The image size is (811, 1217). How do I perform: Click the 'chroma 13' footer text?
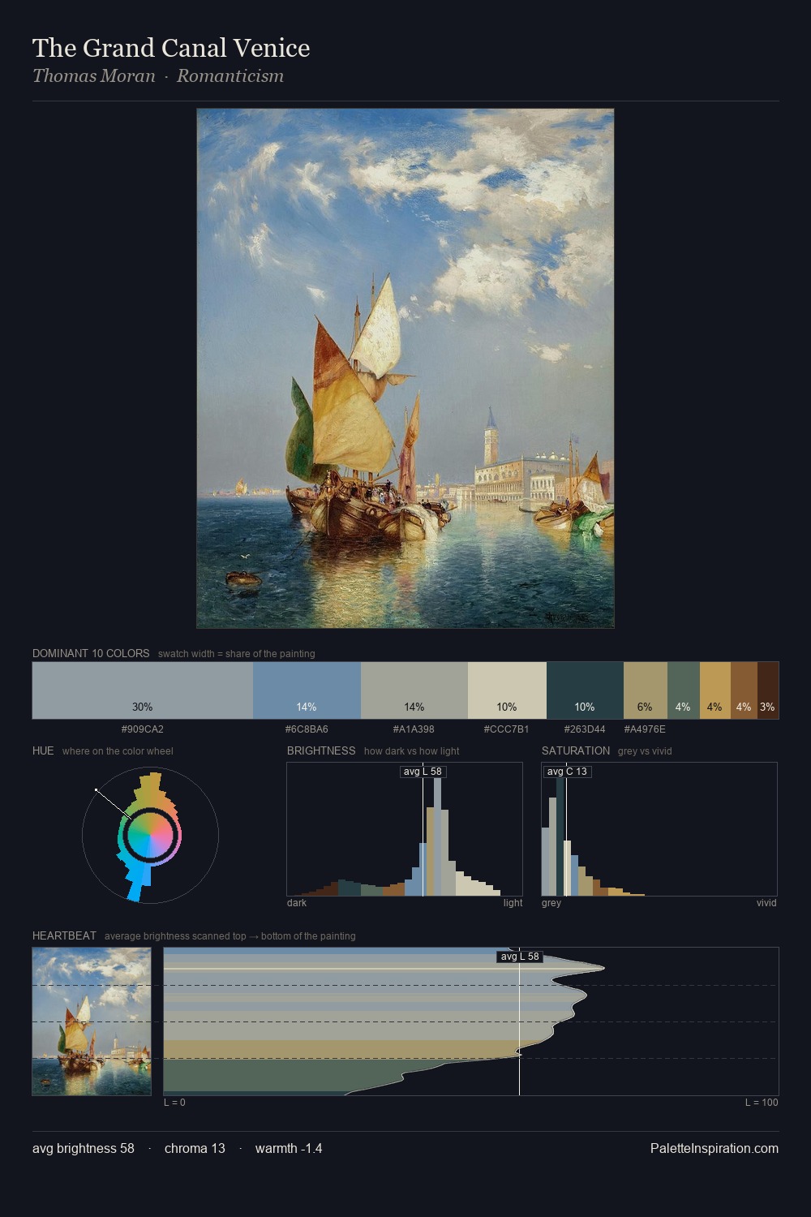coord(195,1149)
